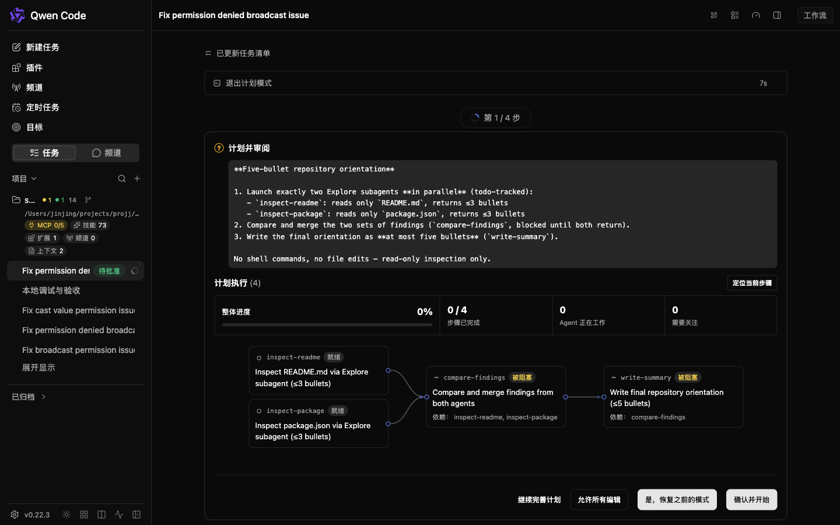Expand the 项目 dropdown chevron
The height and width of the screenshot is (525, 840).
(x=34, y=178)
